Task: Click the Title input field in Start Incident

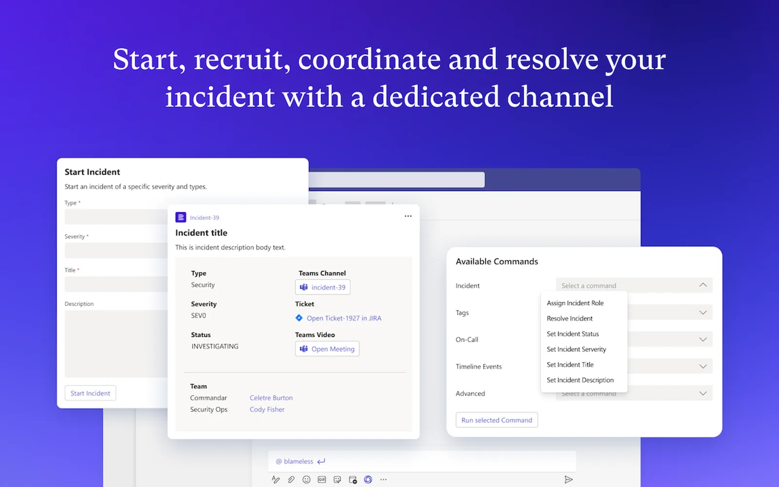Action: coord(116,284)
